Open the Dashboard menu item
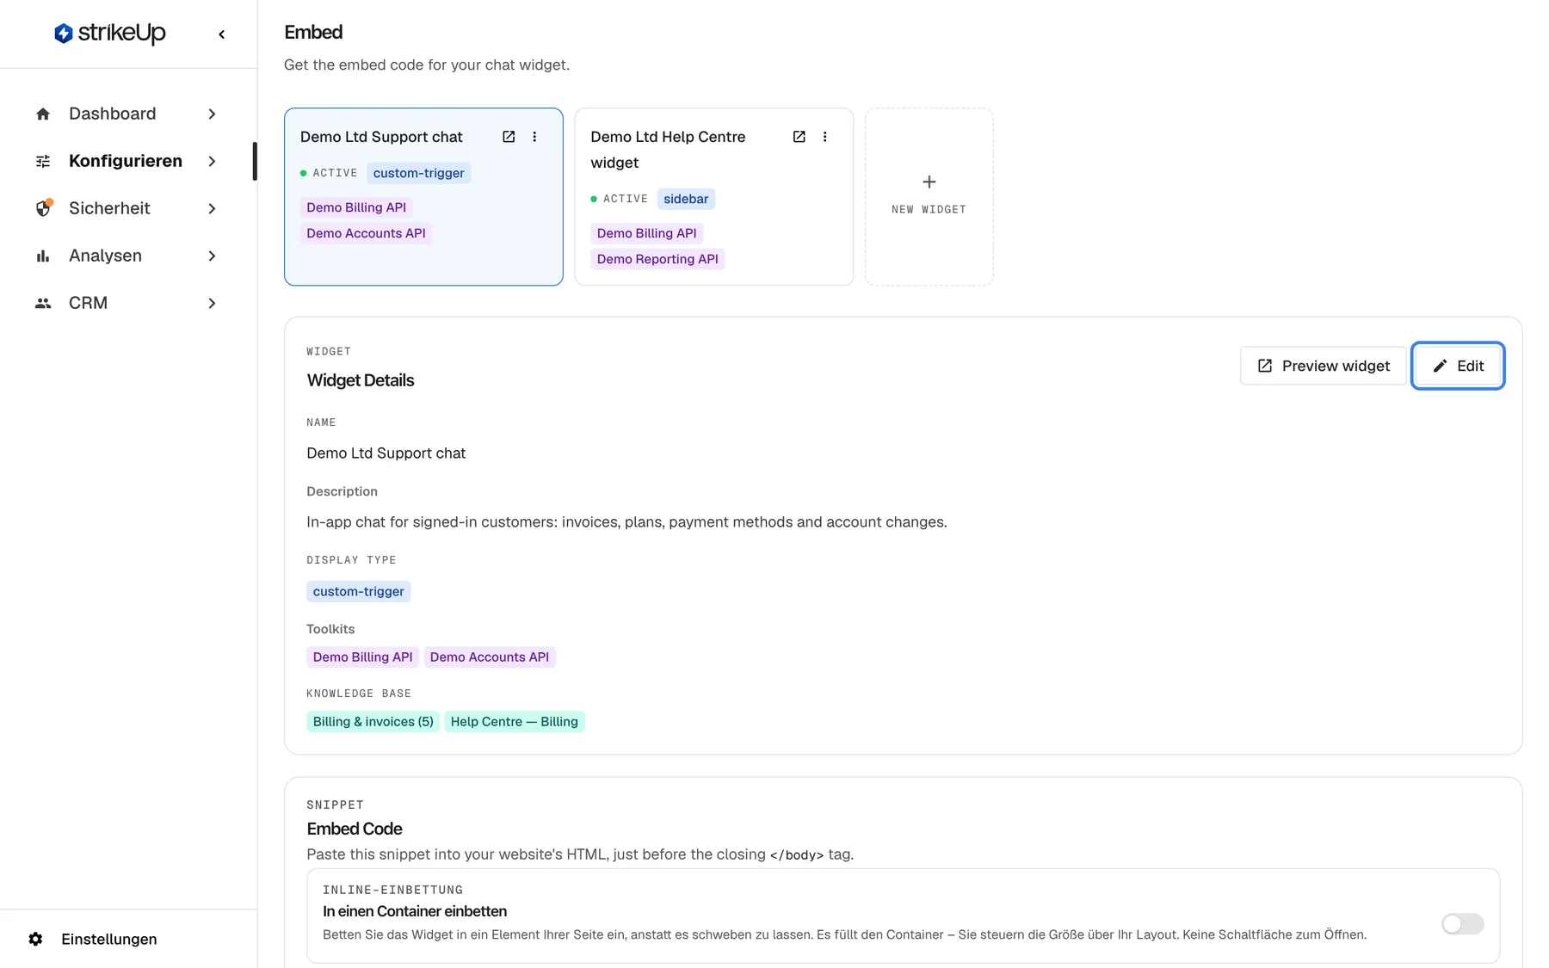Screen dimensions: 1549x968 tap(127, 114)
